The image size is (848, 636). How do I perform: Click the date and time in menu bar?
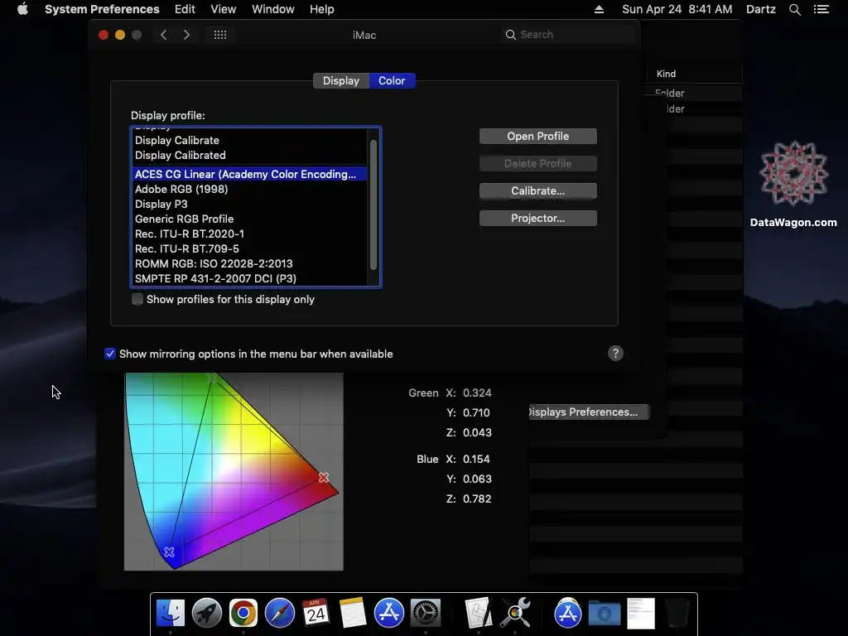point(677,9)
